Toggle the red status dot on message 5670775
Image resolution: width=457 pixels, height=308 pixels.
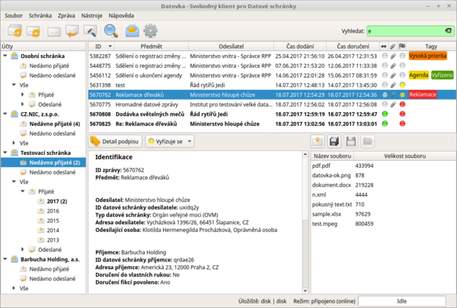[x=402, y=104]
